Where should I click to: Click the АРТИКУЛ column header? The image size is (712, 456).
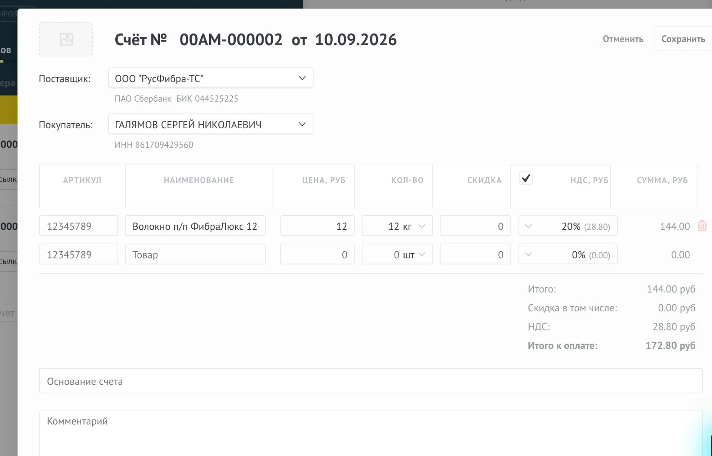[x=82, y=180]
